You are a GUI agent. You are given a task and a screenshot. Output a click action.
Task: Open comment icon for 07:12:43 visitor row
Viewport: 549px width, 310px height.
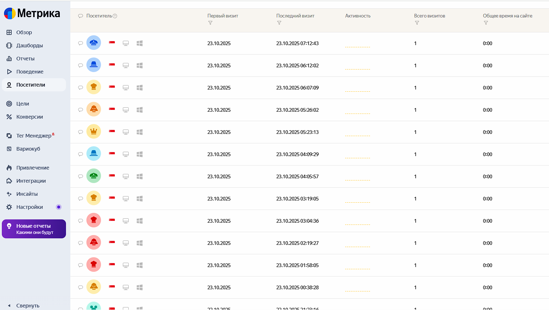tap(81, 43)
